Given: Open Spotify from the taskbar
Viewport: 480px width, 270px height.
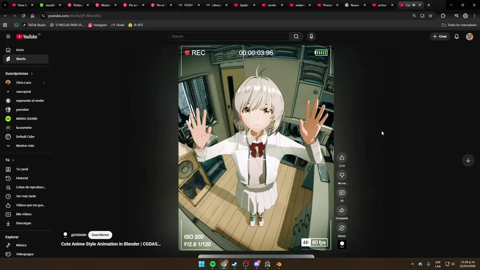Looking at the screenshot, I should (213, 264).
